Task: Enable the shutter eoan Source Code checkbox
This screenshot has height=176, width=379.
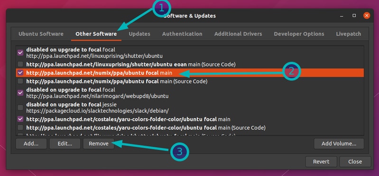Action: 20,64
